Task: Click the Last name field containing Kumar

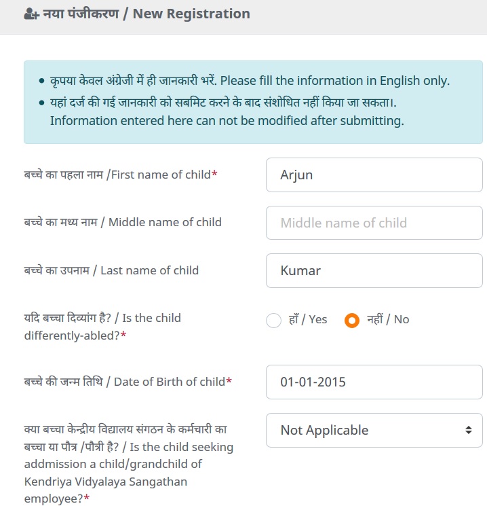Action: click(x=374, y=270)
